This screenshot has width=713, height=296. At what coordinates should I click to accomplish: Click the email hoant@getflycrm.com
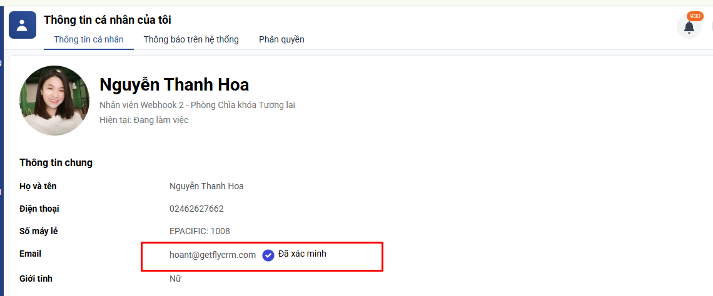pyautogui.click(x=213, y=255)
